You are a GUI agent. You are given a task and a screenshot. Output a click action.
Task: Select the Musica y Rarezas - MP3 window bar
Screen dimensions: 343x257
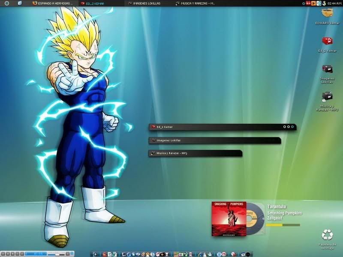[x=196, y=153]
